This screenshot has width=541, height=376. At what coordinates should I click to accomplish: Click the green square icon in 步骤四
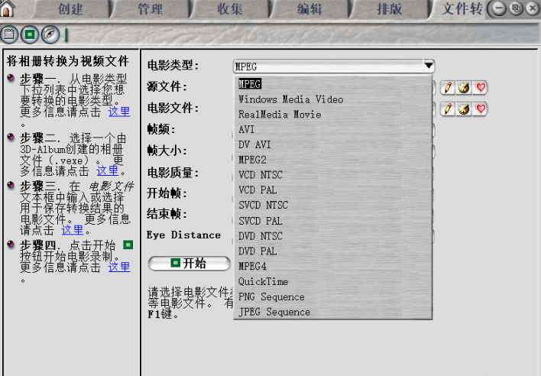click(128, 245)
